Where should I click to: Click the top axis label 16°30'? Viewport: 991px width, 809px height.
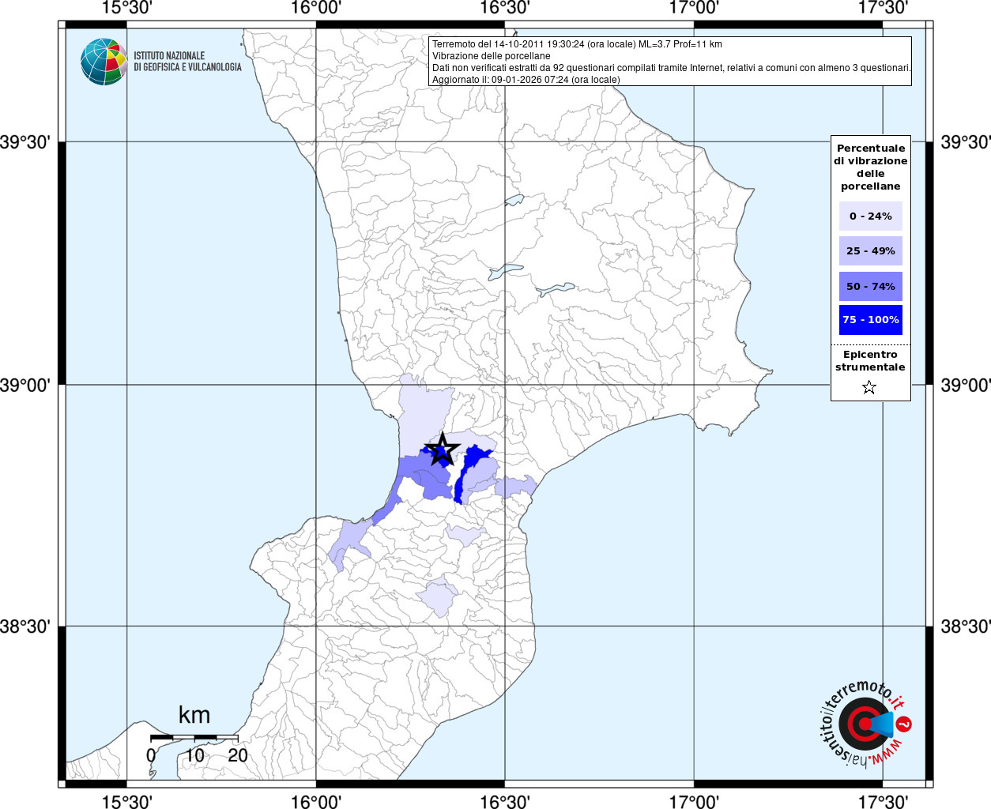pos(504,8)
